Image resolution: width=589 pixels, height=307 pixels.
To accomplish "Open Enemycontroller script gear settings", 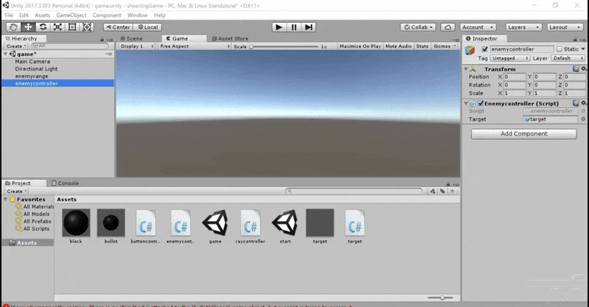I will (x=584, y=103).
